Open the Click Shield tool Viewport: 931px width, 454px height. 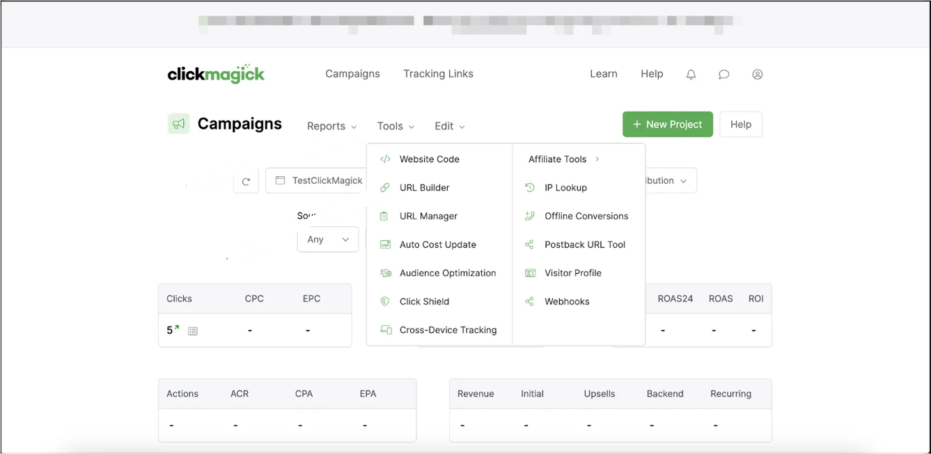coord(423,301)
